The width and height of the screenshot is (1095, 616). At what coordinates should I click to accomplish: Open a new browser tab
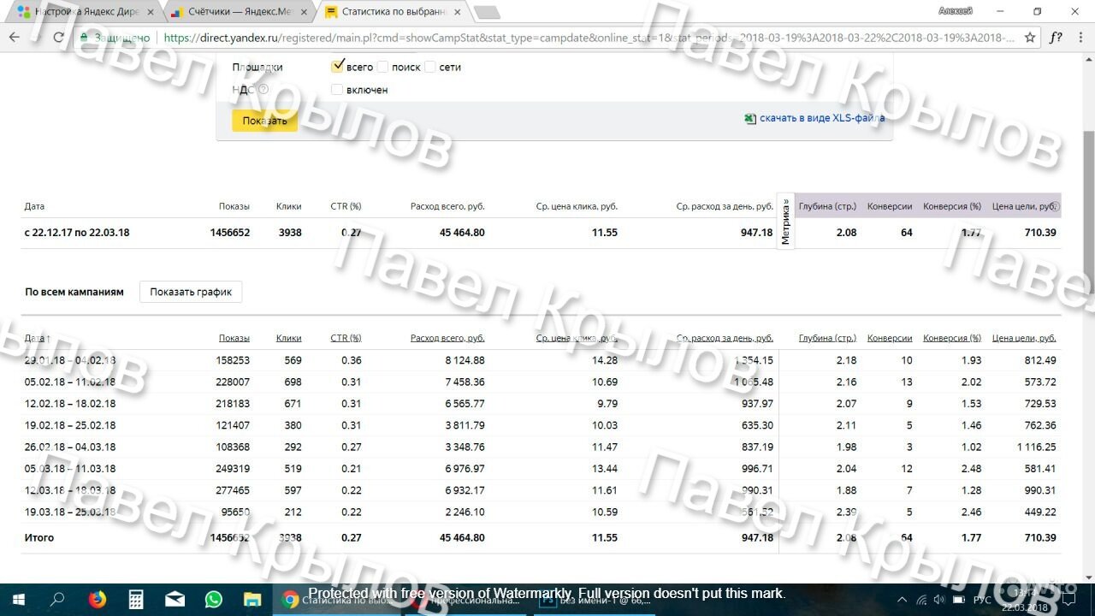click(x=487, y=12)
